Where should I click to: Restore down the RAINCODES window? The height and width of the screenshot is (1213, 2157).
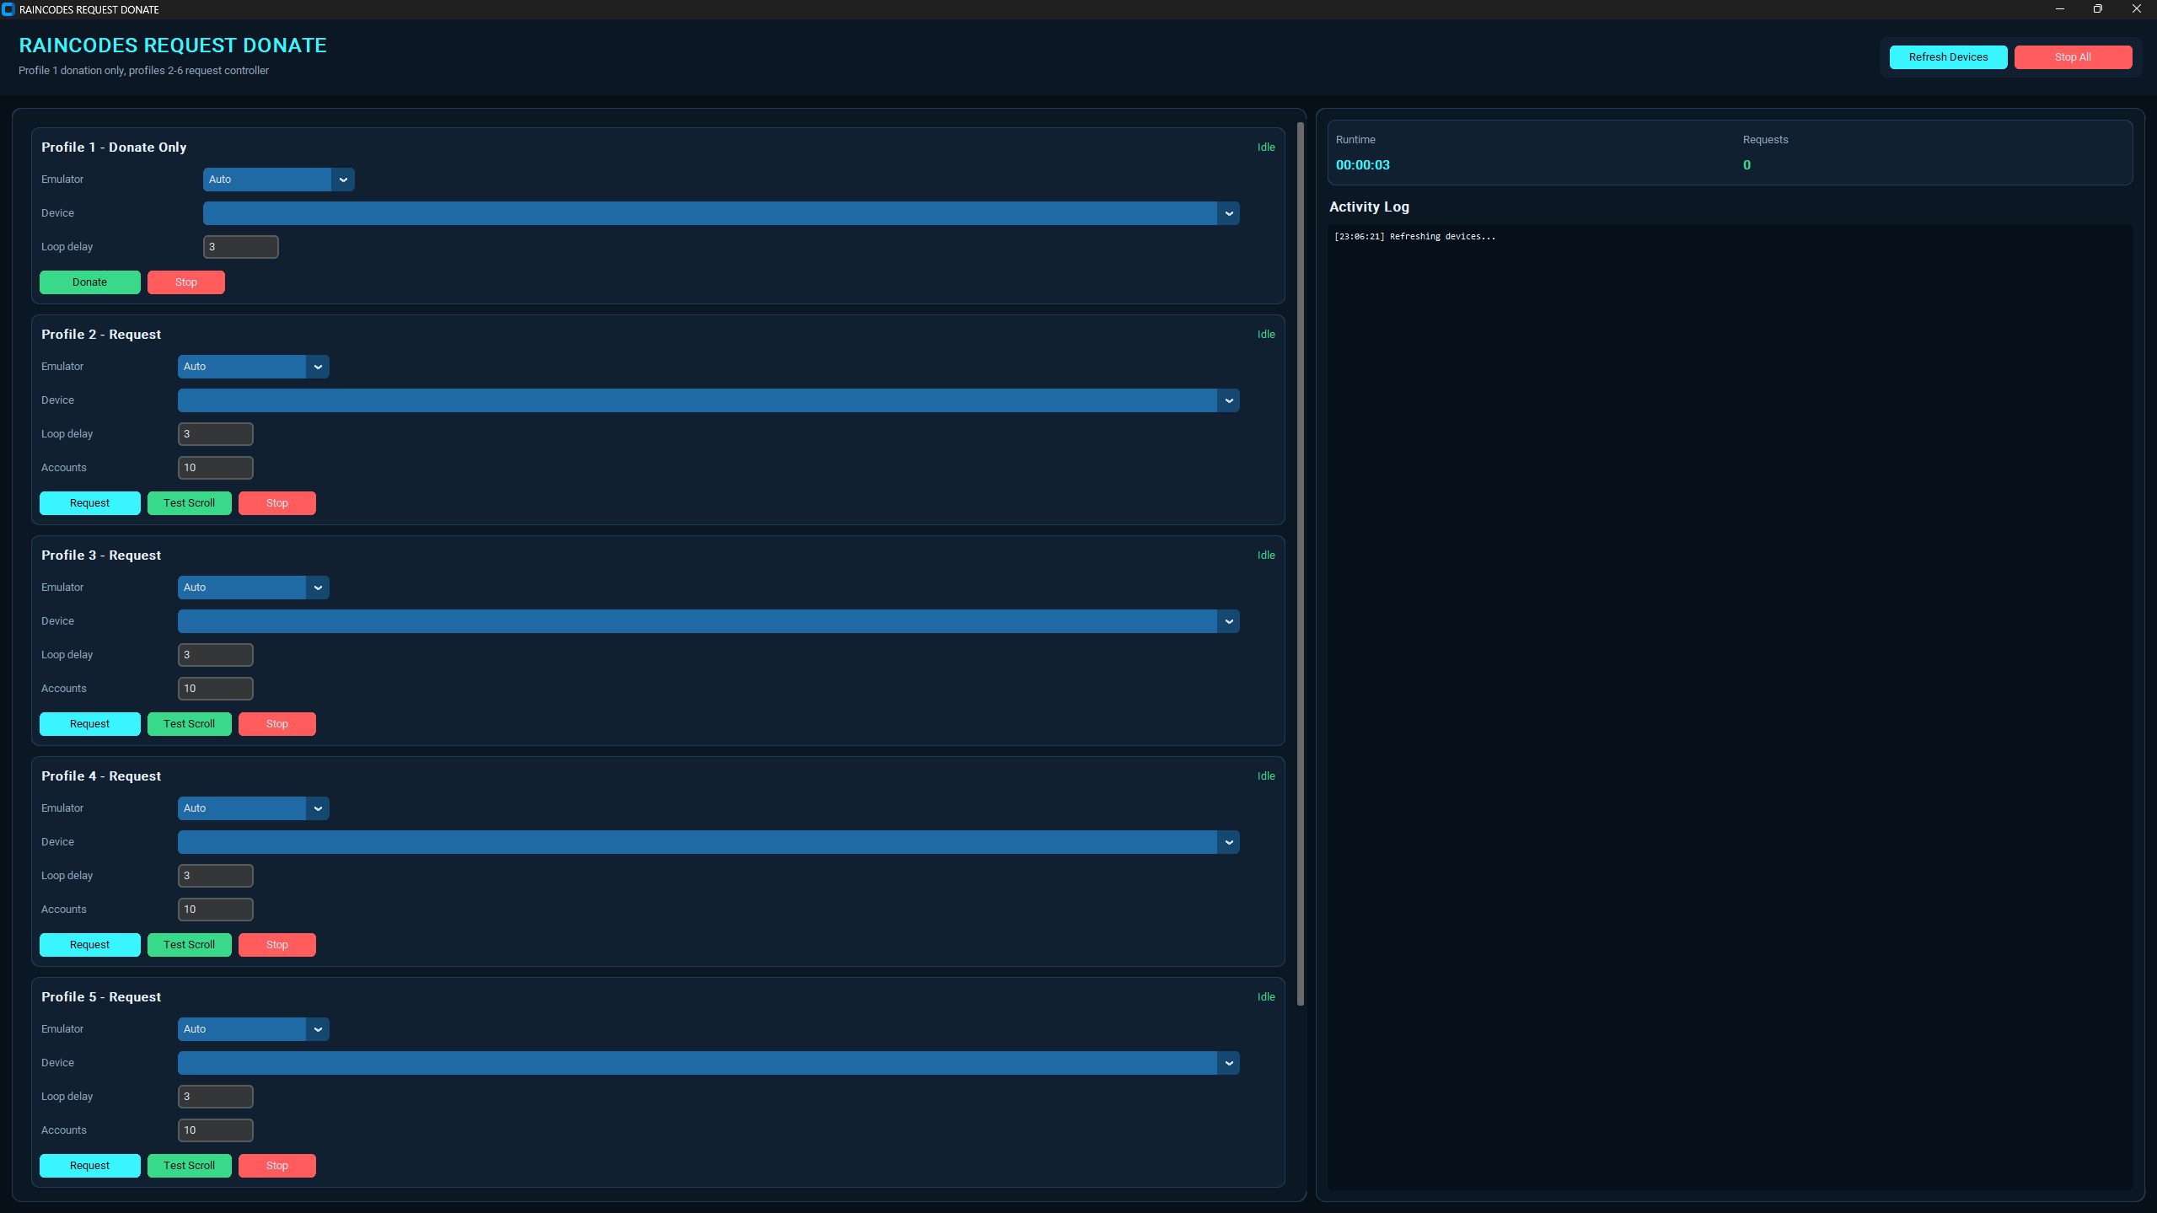[x=2098, y=9]
